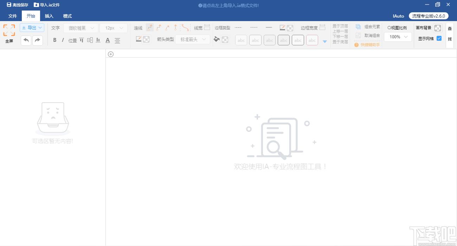Click the plus icon above the canvas
The height and width of the screenshot is (246, 457).
(x=111, y=54)
